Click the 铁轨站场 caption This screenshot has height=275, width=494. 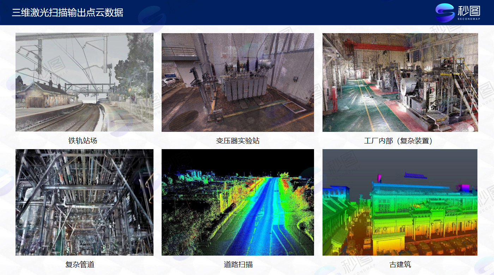(x=83, y=141)
